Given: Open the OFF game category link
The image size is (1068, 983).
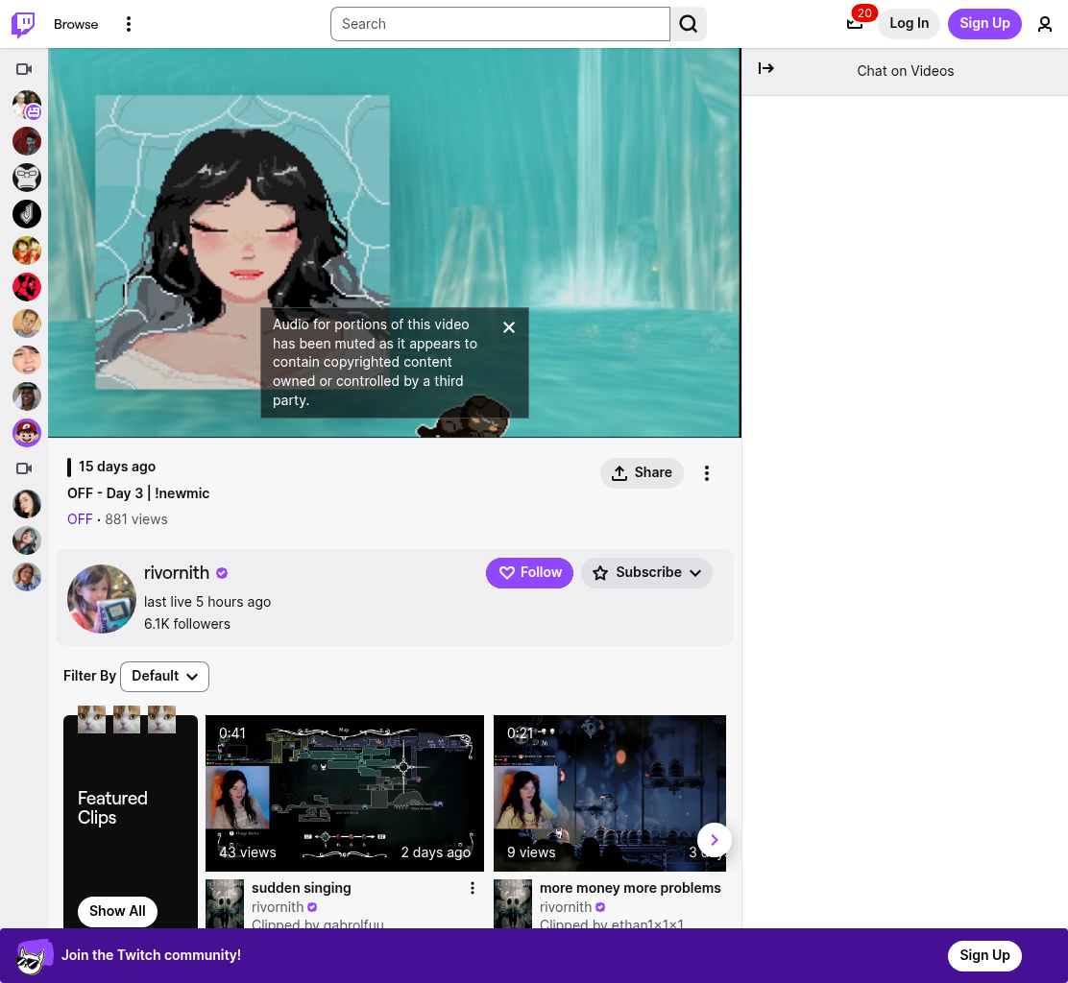Looking at the screenshot, I should tap(80, 519).
